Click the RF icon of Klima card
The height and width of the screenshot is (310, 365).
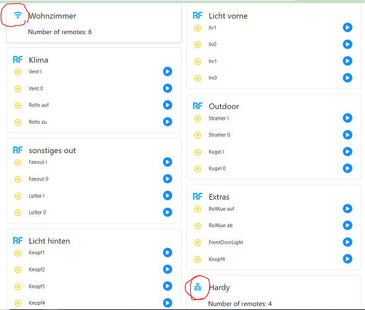(18, 60)
